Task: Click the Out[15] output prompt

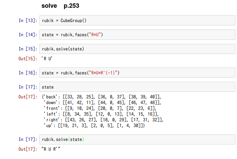Action: (x=28, y=58)
